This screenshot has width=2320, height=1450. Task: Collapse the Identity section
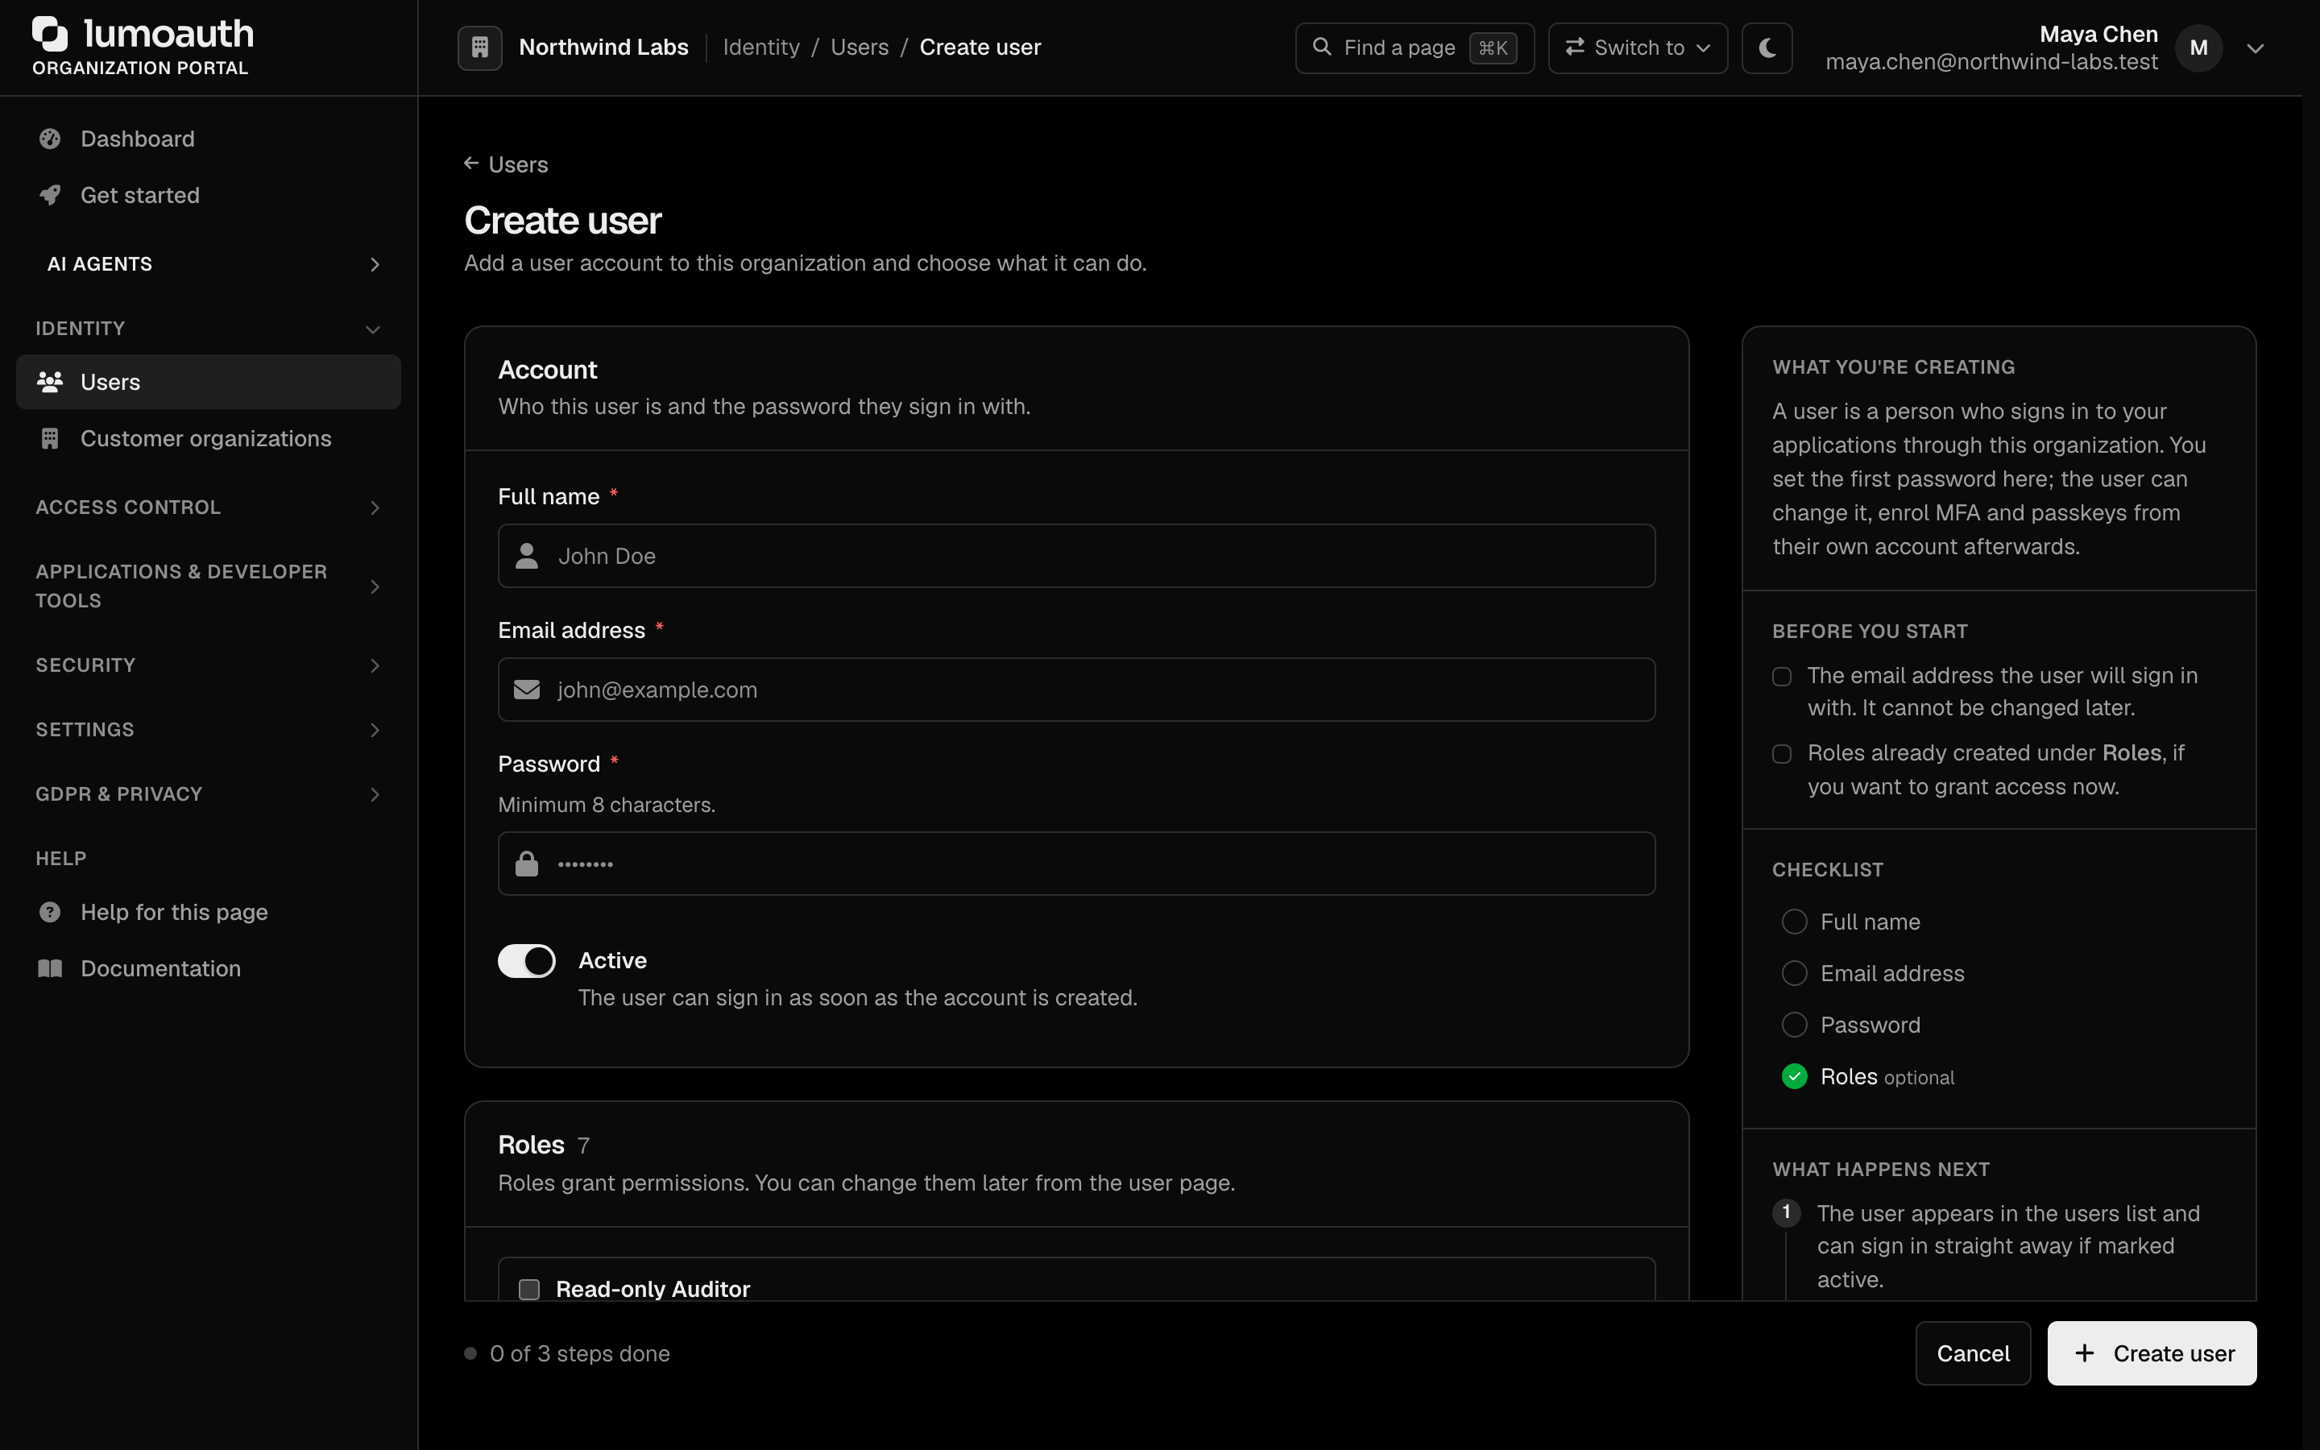tap(209, 329)
